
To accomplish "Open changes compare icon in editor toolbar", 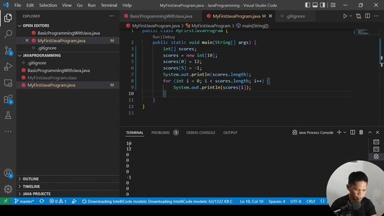I will click(359, 16).
